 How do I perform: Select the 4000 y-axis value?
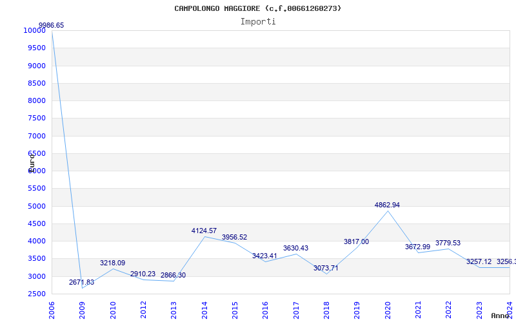(37, 241)
